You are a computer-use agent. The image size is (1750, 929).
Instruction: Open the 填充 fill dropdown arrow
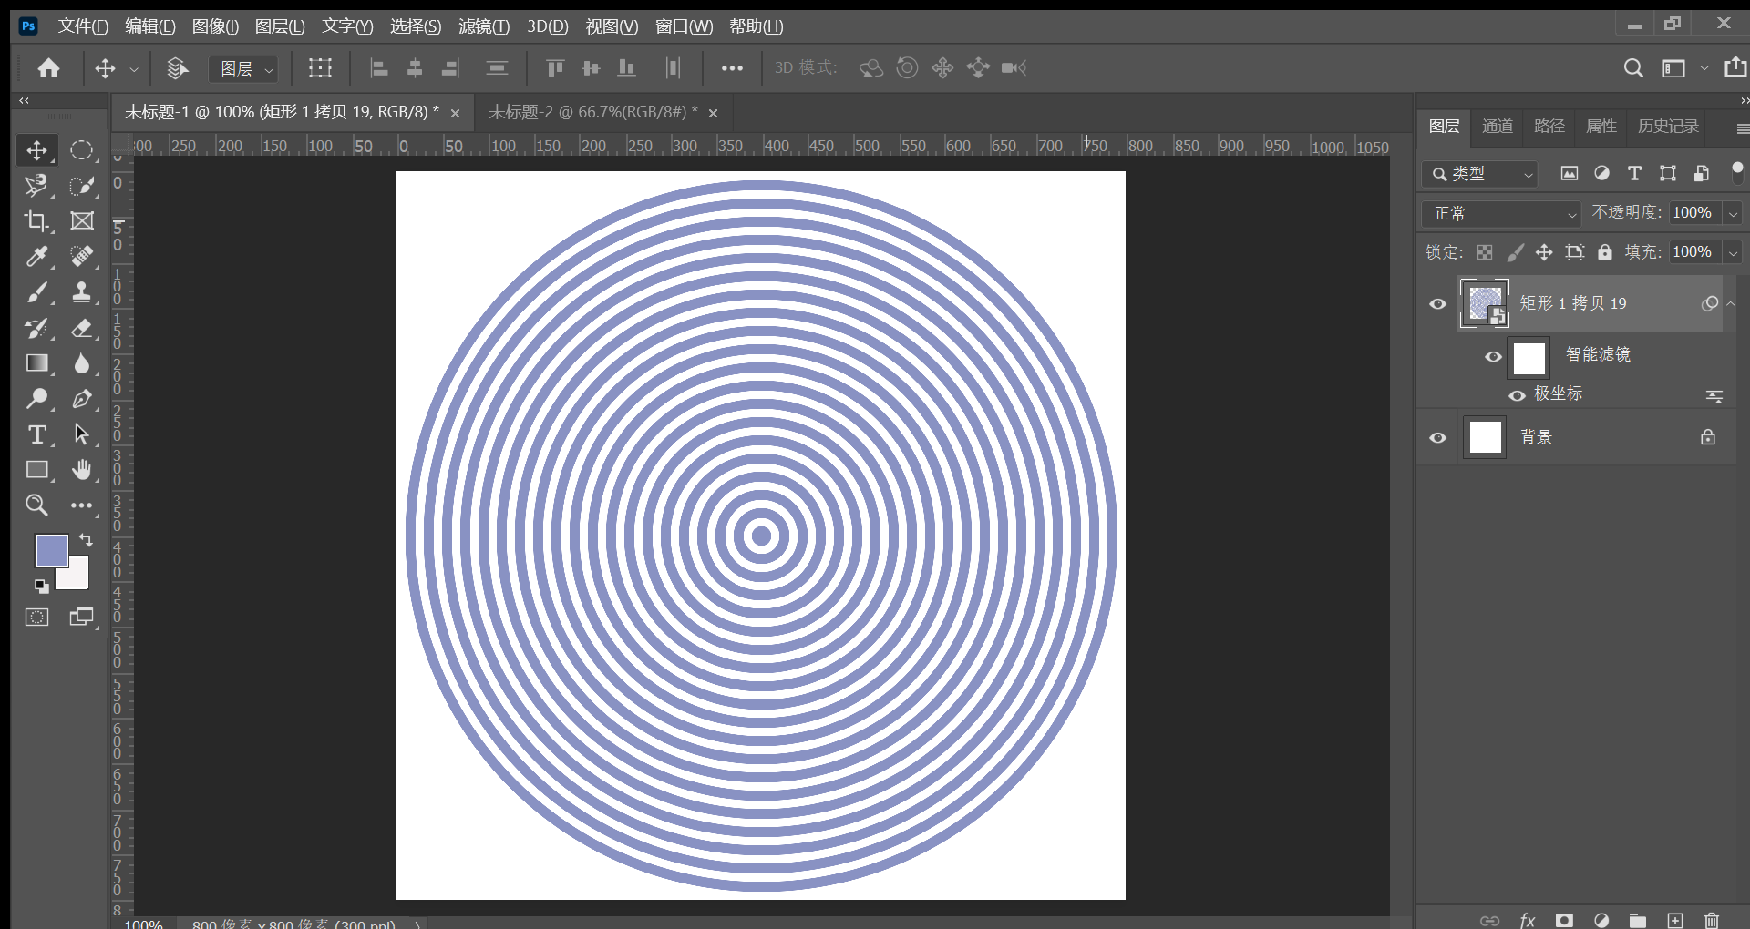point(1733,252)
